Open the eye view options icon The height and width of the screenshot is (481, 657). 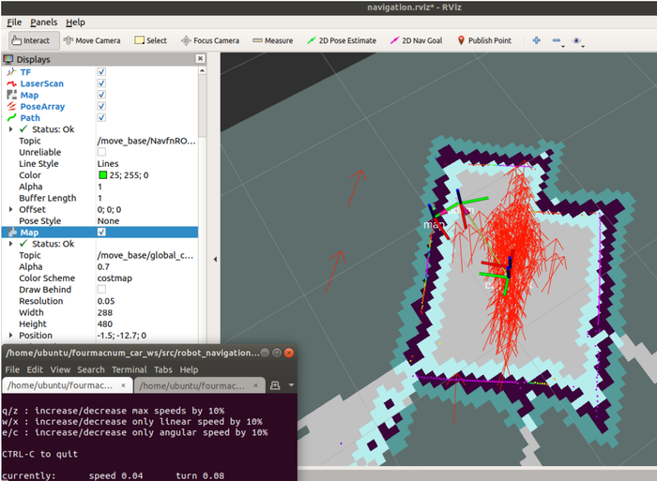(x=576, y=40)
